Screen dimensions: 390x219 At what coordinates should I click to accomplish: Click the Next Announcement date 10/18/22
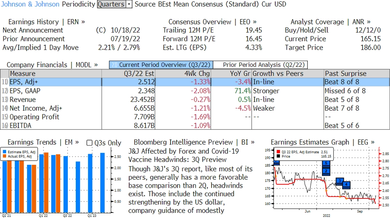(125, 30)
